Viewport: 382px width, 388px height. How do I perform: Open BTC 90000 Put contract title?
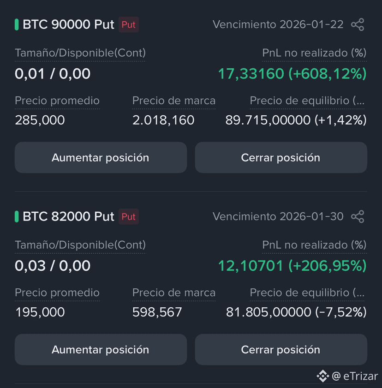point(68,24)
